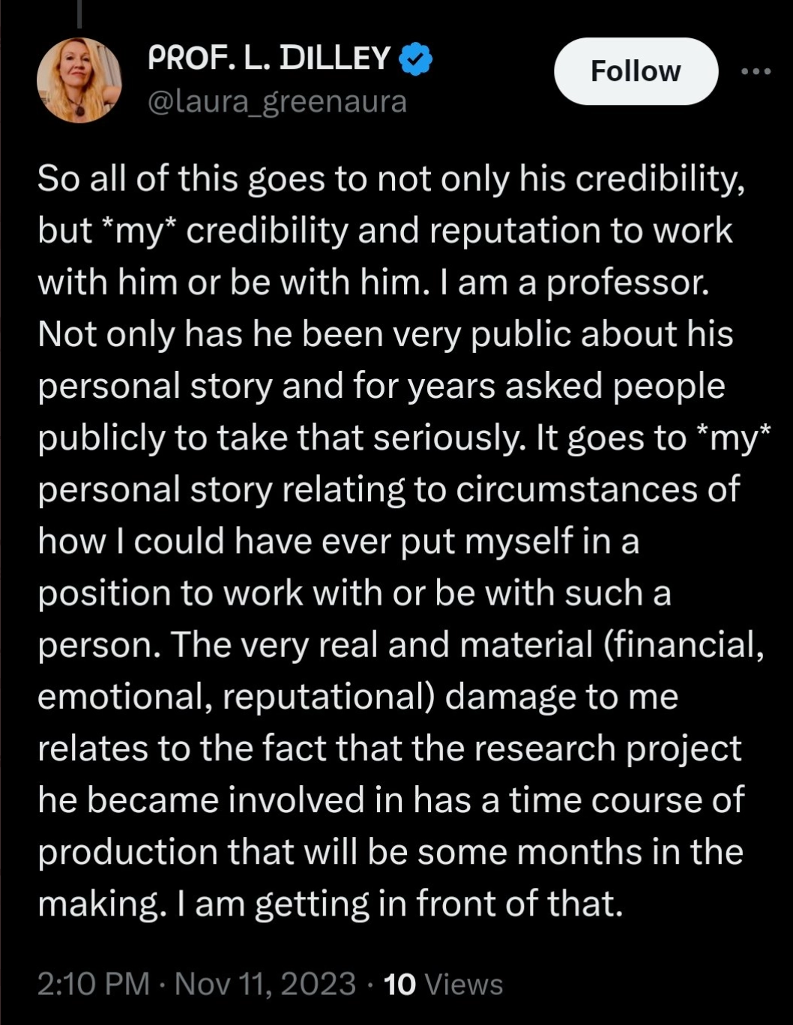The image size is (793, 1025).
Task: Click the blue verified badge icon
Action: [415, 60]
